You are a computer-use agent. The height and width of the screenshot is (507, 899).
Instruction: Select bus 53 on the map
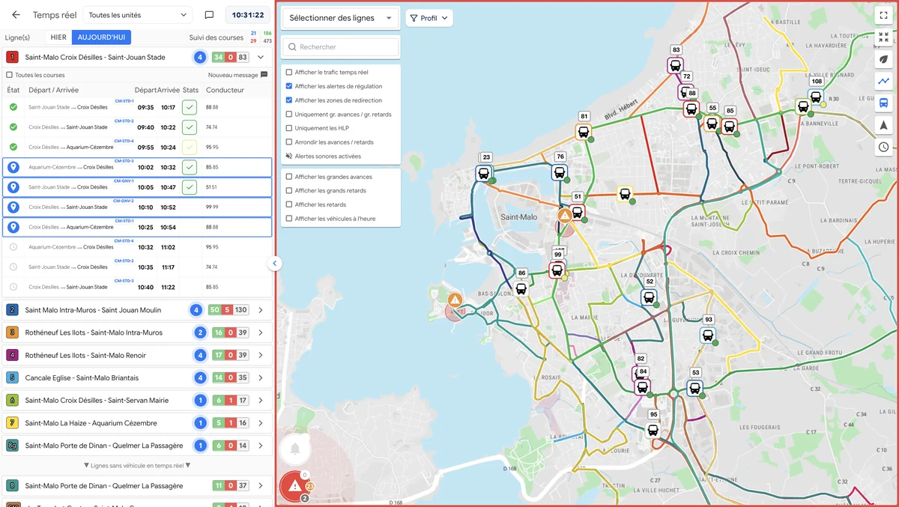point(694,388)
